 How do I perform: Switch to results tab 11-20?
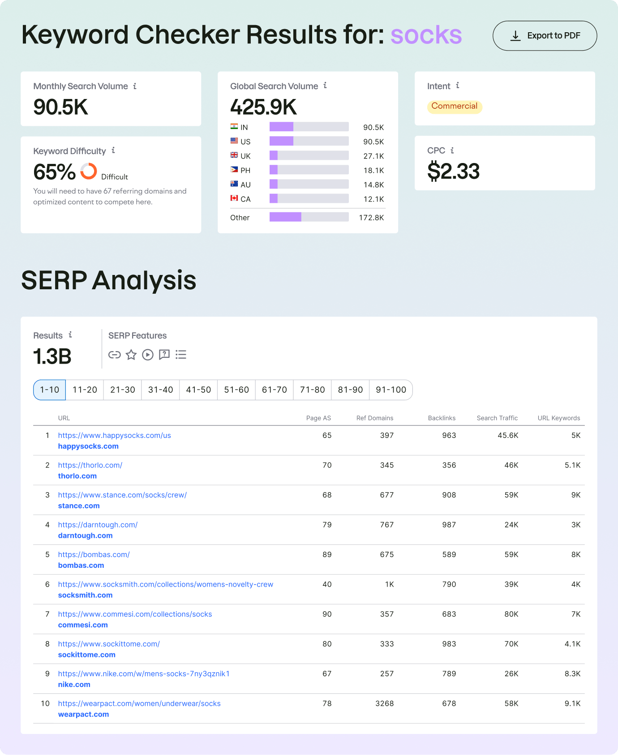pyautogui.click(x=85, y=390)
